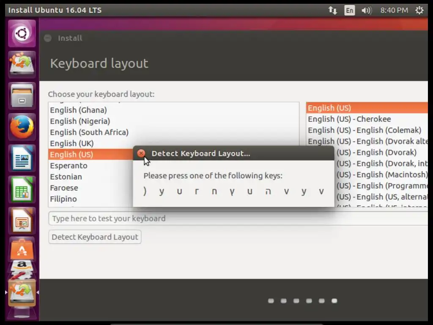Viewport: 433px width, 325px height.
Task: Select Estonian layout
Action: [x=90, y=176]
